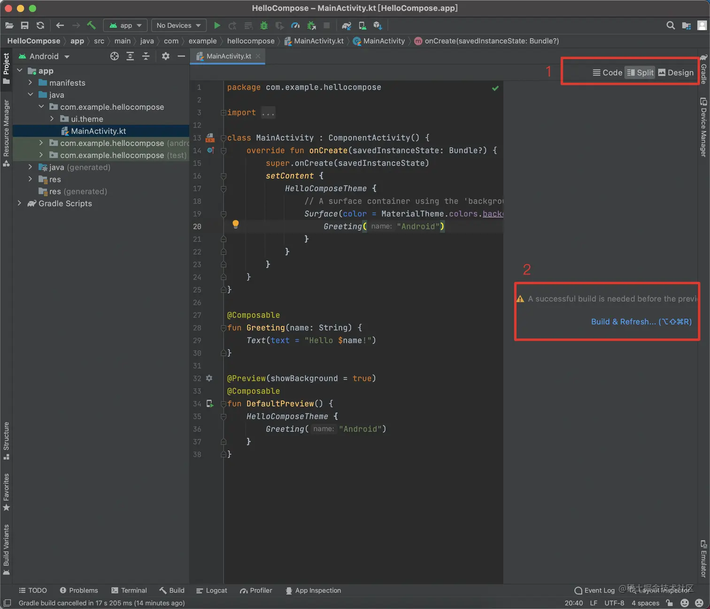Click the green inspection checkmark in editor
Viewport: 710px width, 609px height.
click(495, 88)
